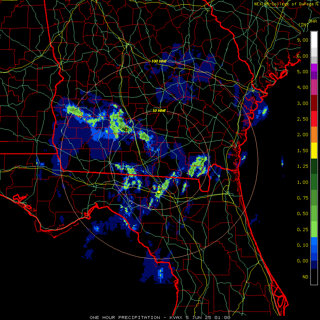
Task: Pick the dark red legend swatch
Action: pyautogui.click(x=314, y=103)
